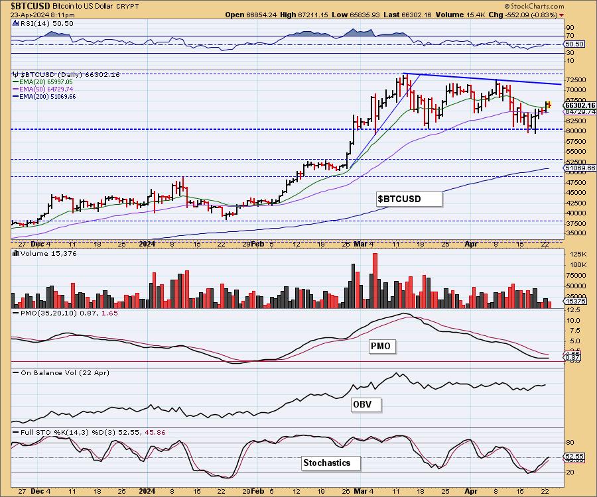Viewport: 597px width, 497px height.
Task: Click the StockCharts.com watermark label
Action: tap(534, 6)
